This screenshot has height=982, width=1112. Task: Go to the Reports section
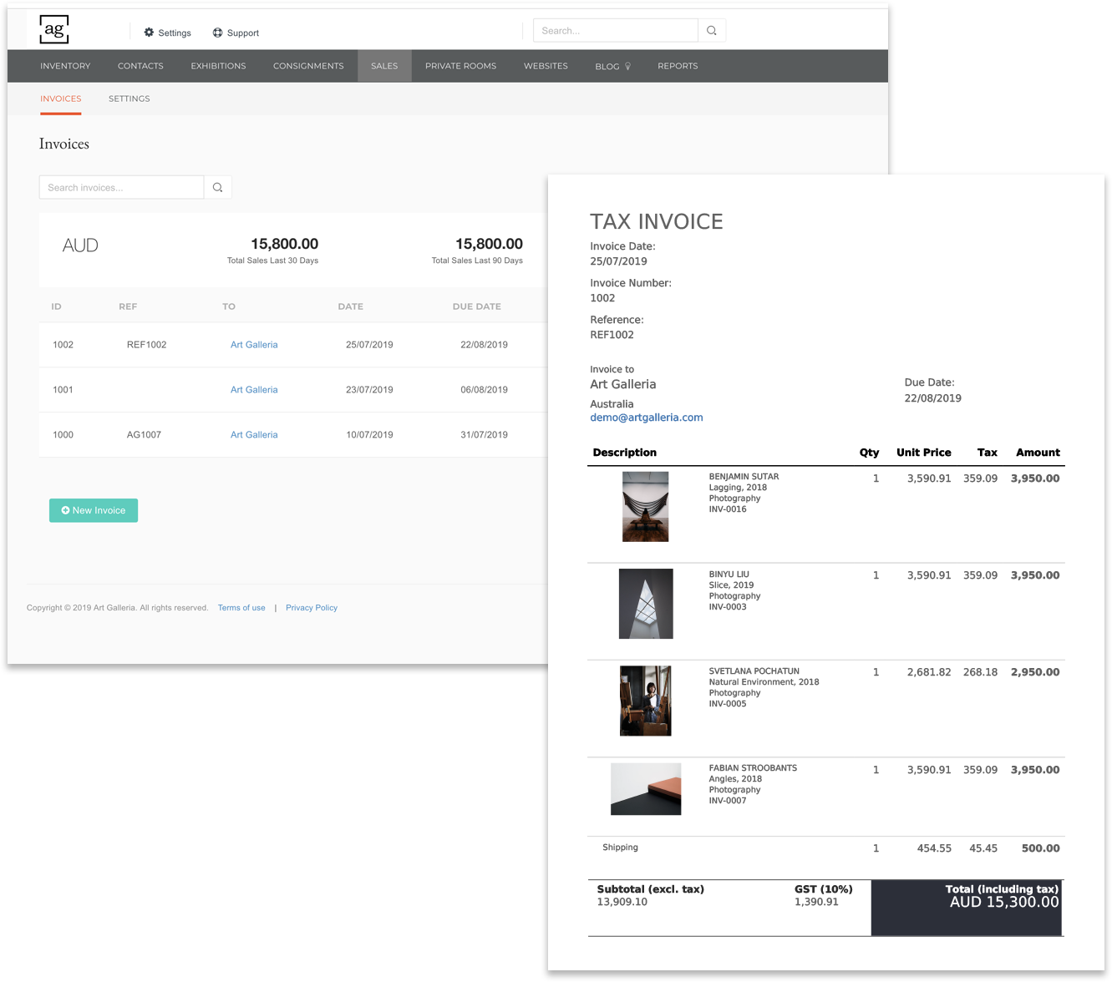(677, 65)
